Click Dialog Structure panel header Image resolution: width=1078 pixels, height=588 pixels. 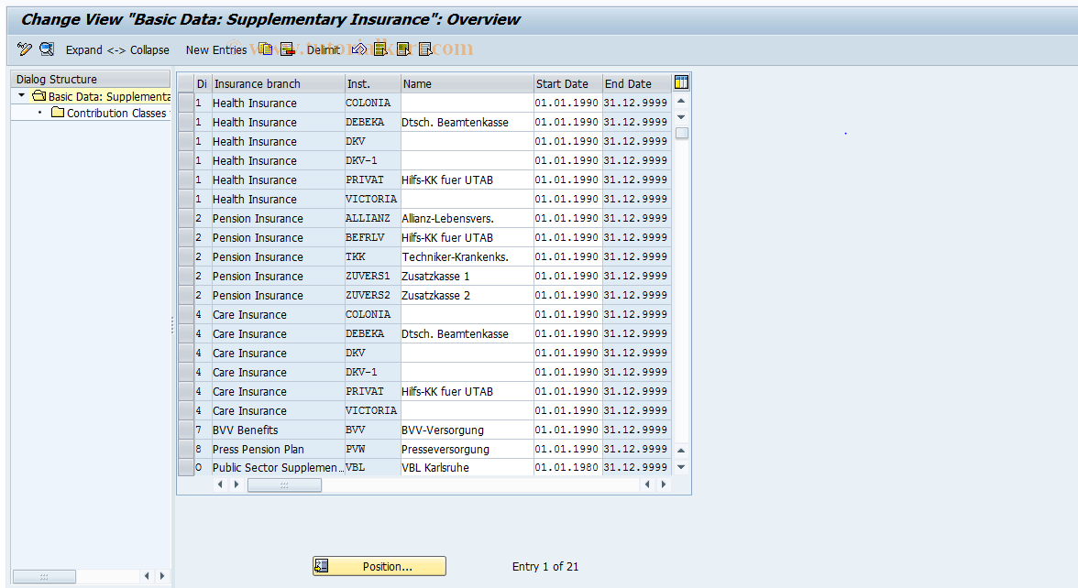coord(90,79)
